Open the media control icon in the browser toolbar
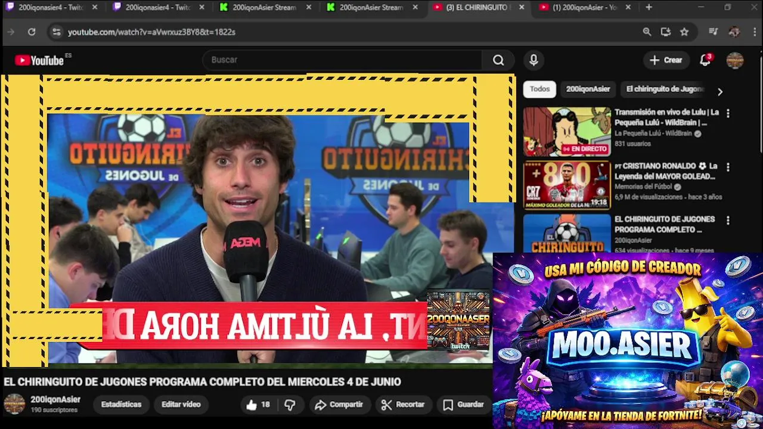Image resolution: width=763 pixels, height=429 pixels. (x=714, y=32)
